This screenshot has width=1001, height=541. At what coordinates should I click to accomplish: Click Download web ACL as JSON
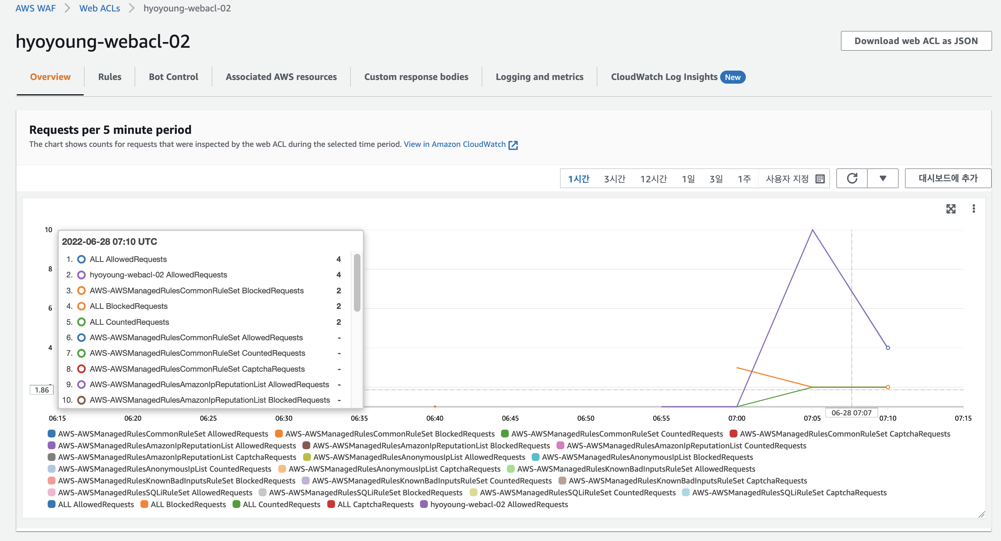coord(916,41)
